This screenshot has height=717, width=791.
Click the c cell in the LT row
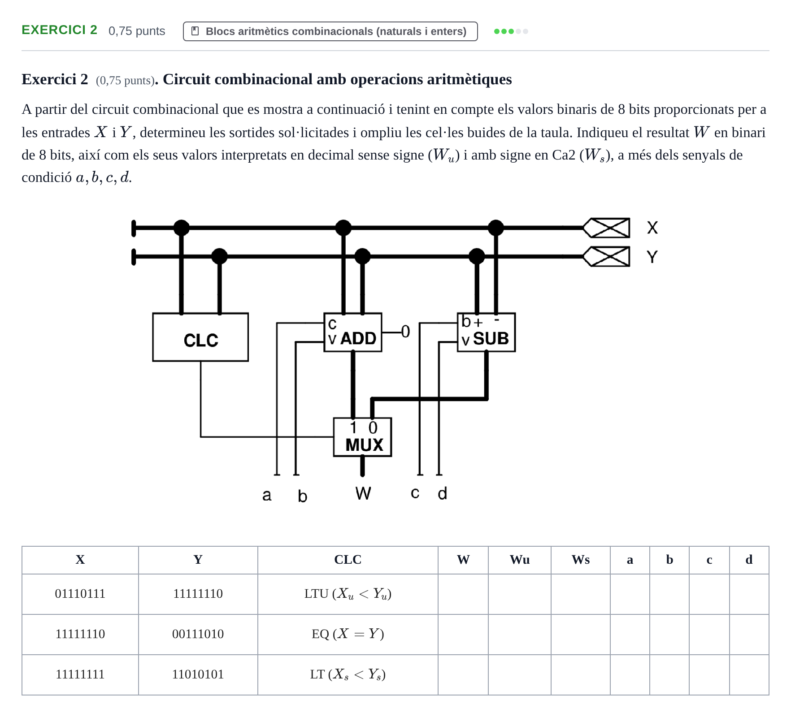(x=709, y=675)
